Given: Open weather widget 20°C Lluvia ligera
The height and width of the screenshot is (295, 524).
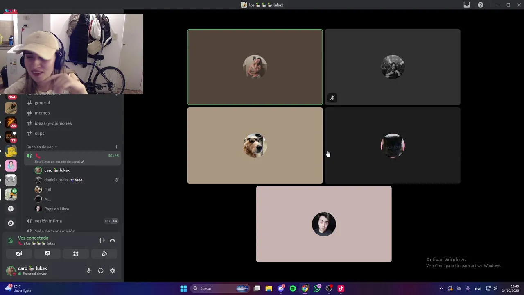Looking at the screenshot, I should click(18, 288).
